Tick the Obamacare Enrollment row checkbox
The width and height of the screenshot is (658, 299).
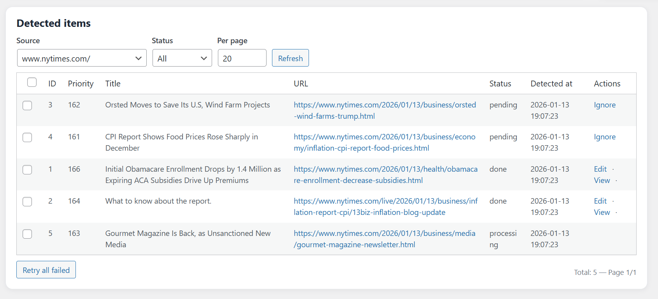(27, 170)
